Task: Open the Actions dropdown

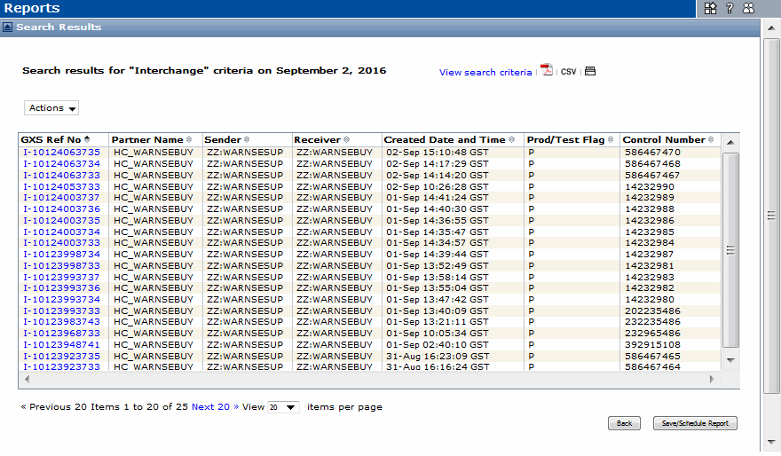Action: (x=52, y=108)
